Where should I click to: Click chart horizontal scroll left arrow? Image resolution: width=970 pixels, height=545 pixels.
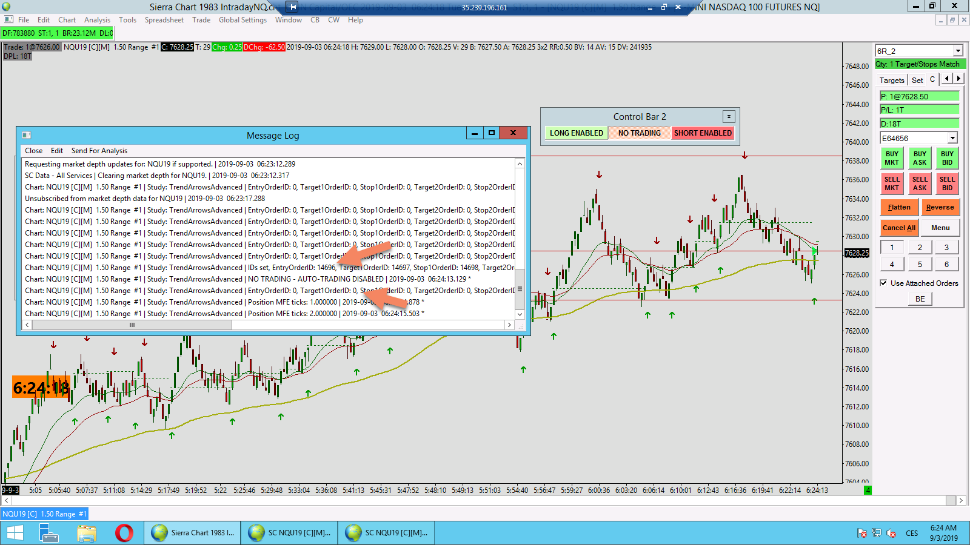tap(6, 501)
